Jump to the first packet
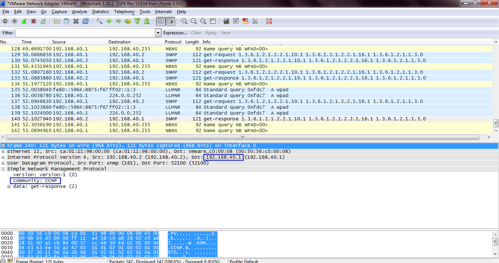This screenshot has height=263, width=499. [137, 21]
